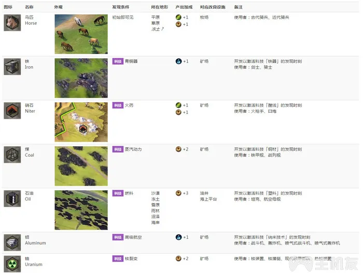The image size is (363, 275).
Task: Click the 科技 badge beside 高级航空
Action: coord(118,237)
